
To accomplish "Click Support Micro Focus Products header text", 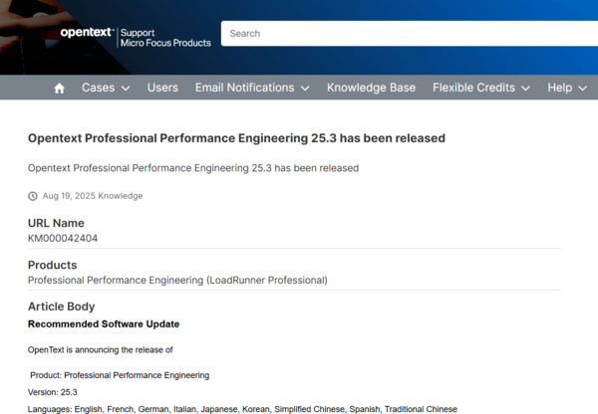I will (165, 38).
